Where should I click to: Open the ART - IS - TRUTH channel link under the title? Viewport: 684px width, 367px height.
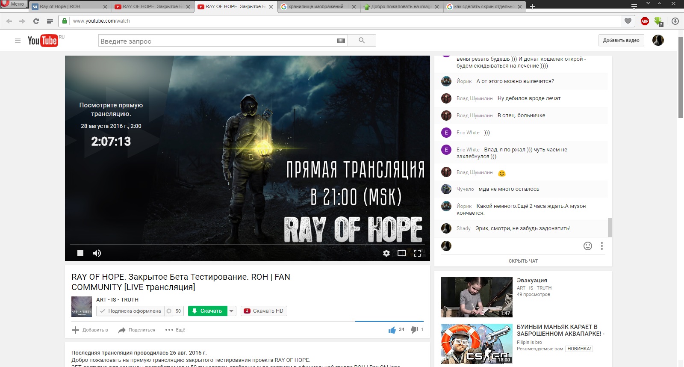point(117,300)
